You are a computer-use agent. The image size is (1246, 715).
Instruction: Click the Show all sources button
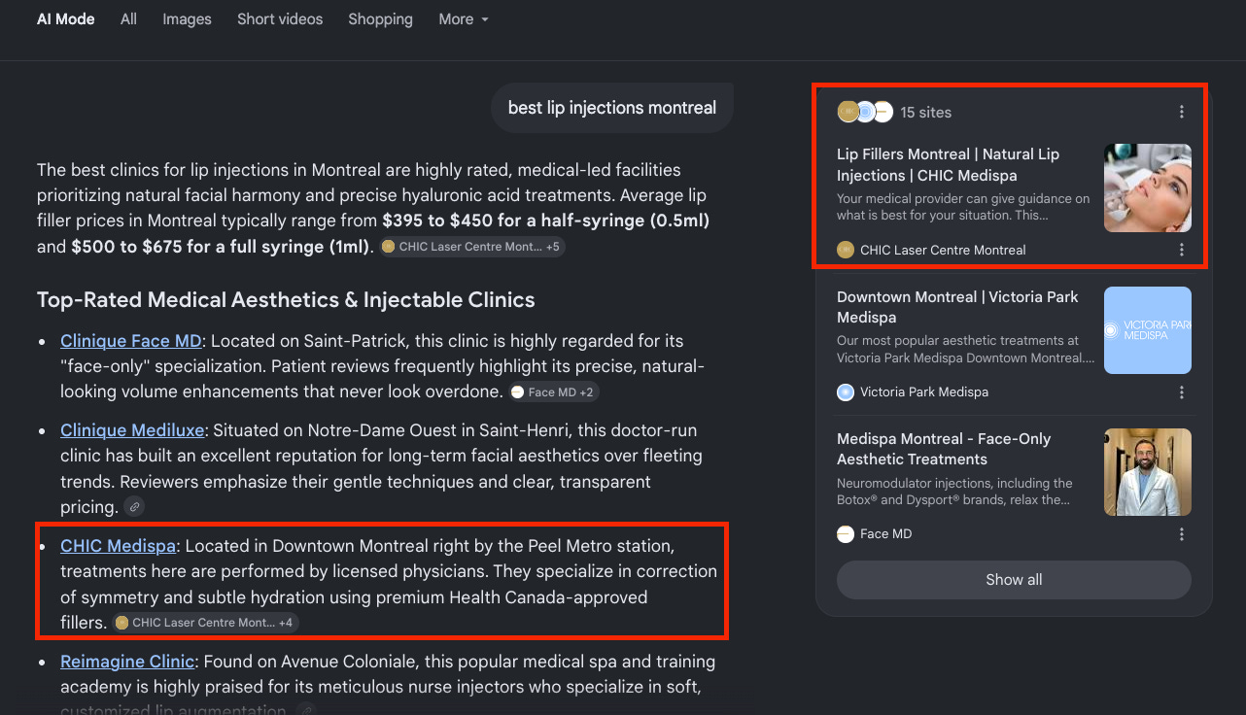[1014, 580]
